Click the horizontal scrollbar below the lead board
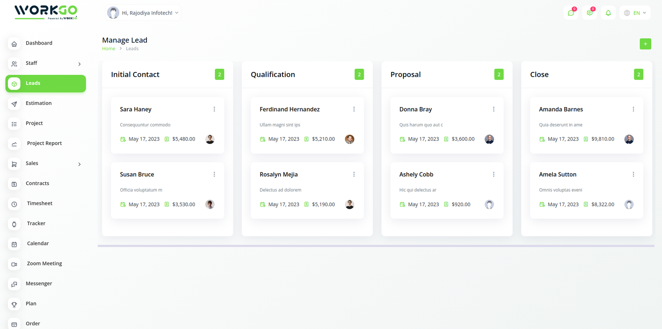The width and height of the screenshot is (662, 329). 376,246
